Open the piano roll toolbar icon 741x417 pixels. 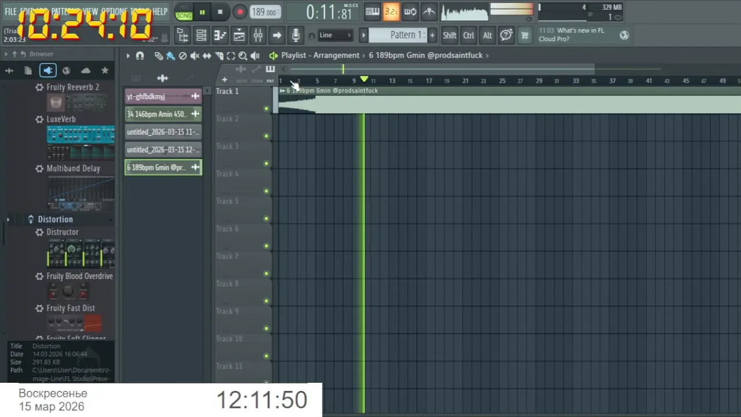(x=220, y=35)
